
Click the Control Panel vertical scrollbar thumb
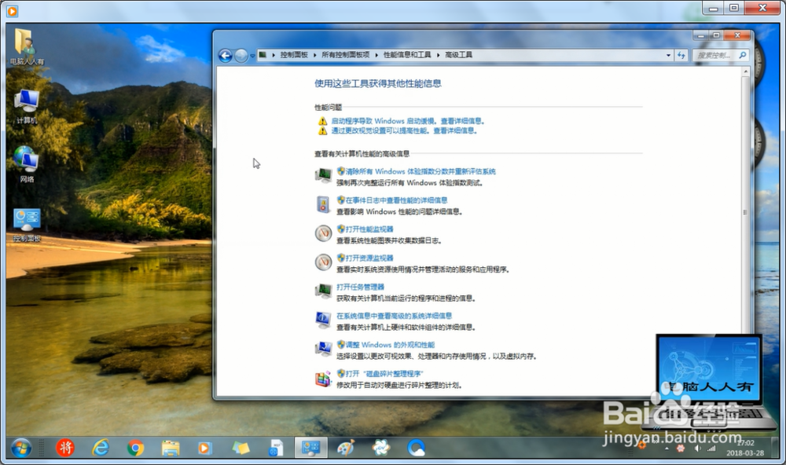point(745,212)
